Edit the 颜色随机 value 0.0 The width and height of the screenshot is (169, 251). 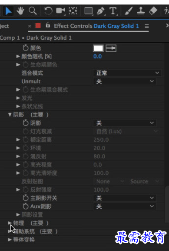tap(97, 57)
